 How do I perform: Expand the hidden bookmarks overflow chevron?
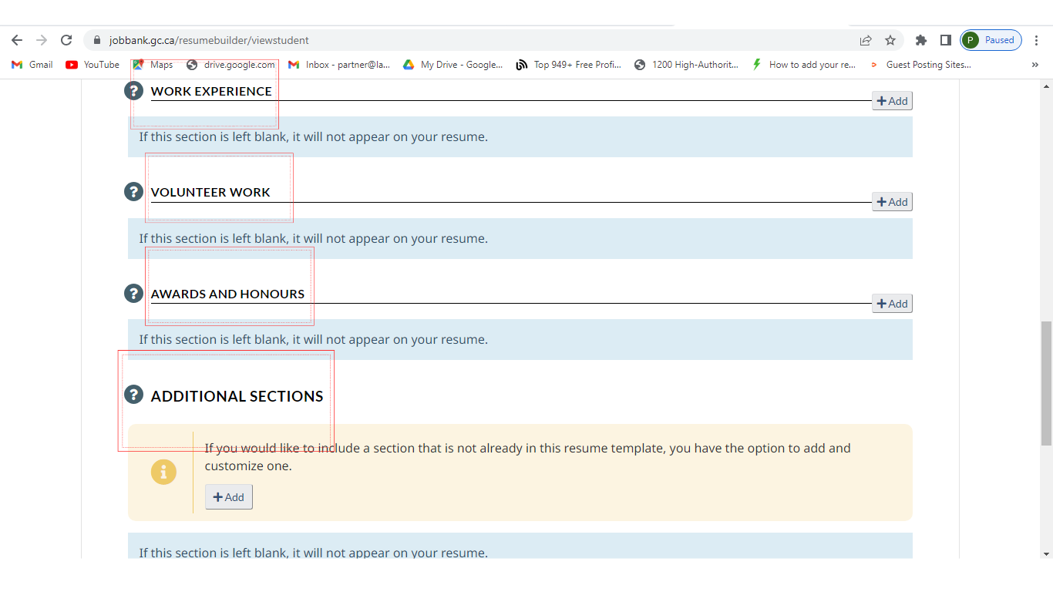point(1034,65)
